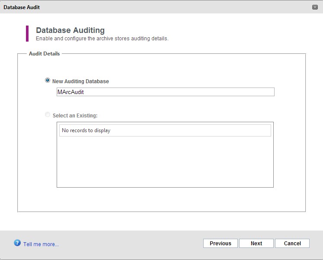Click the 'New Auditing Database' label text

80,81
